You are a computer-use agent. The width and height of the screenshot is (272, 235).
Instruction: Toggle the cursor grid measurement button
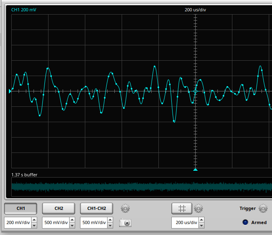pos(182,208)
